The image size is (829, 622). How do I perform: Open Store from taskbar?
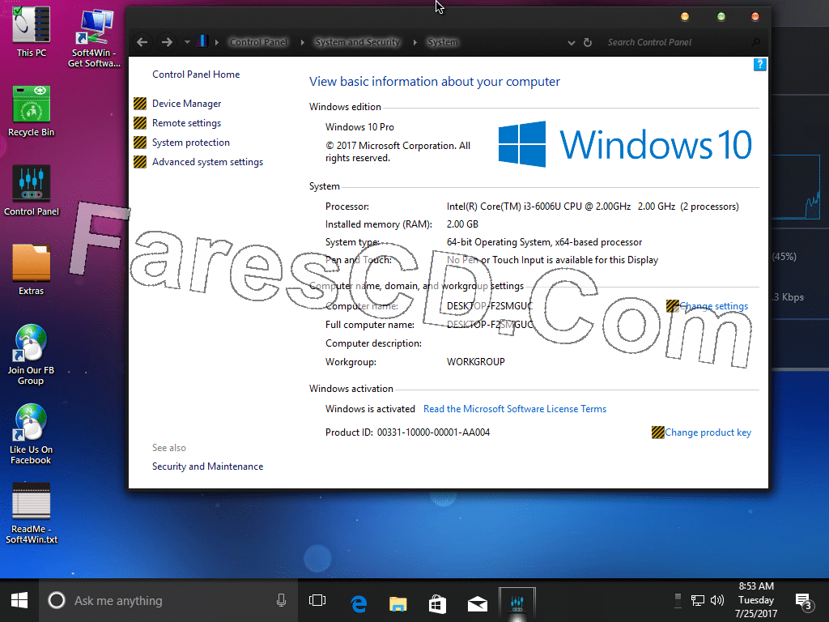[438, 603]
